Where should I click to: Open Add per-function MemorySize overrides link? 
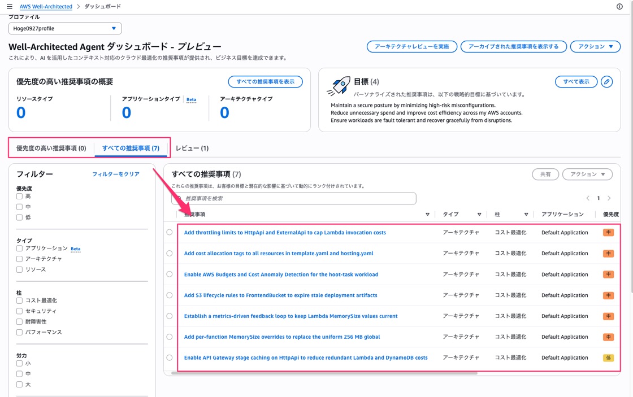tap(282, 337)
